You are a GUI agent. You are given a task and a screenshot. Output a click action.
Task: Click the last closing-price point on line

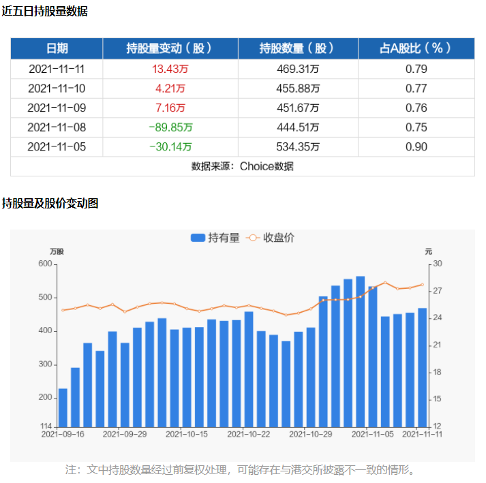(423, 285)
